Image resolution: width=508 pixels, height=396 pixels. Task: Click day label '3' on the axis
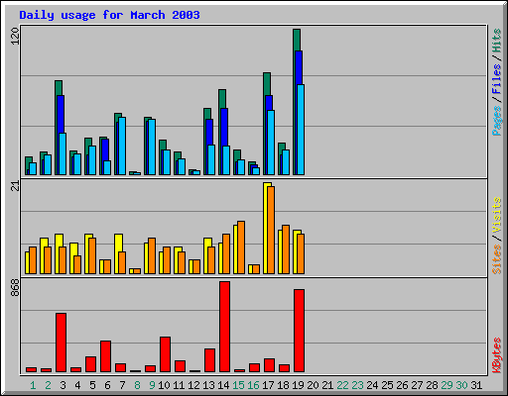pos(63,385)
